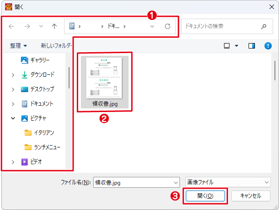Open the recent locations dropdown arrow
The height and width of the screenshot is (210, 279).
click(x=40, y=27)
